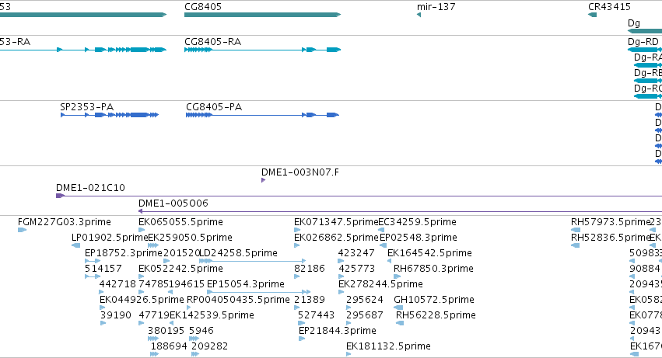Select the RH56228.5prime arrow glyph

pos(400,323)
